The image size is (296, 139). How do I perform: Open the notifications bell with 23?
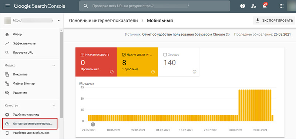click(x=265, y=6)
